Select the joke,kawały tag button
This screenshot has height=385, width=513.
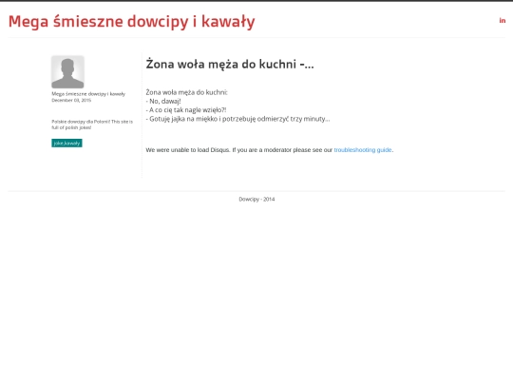(x=66, y=143)
